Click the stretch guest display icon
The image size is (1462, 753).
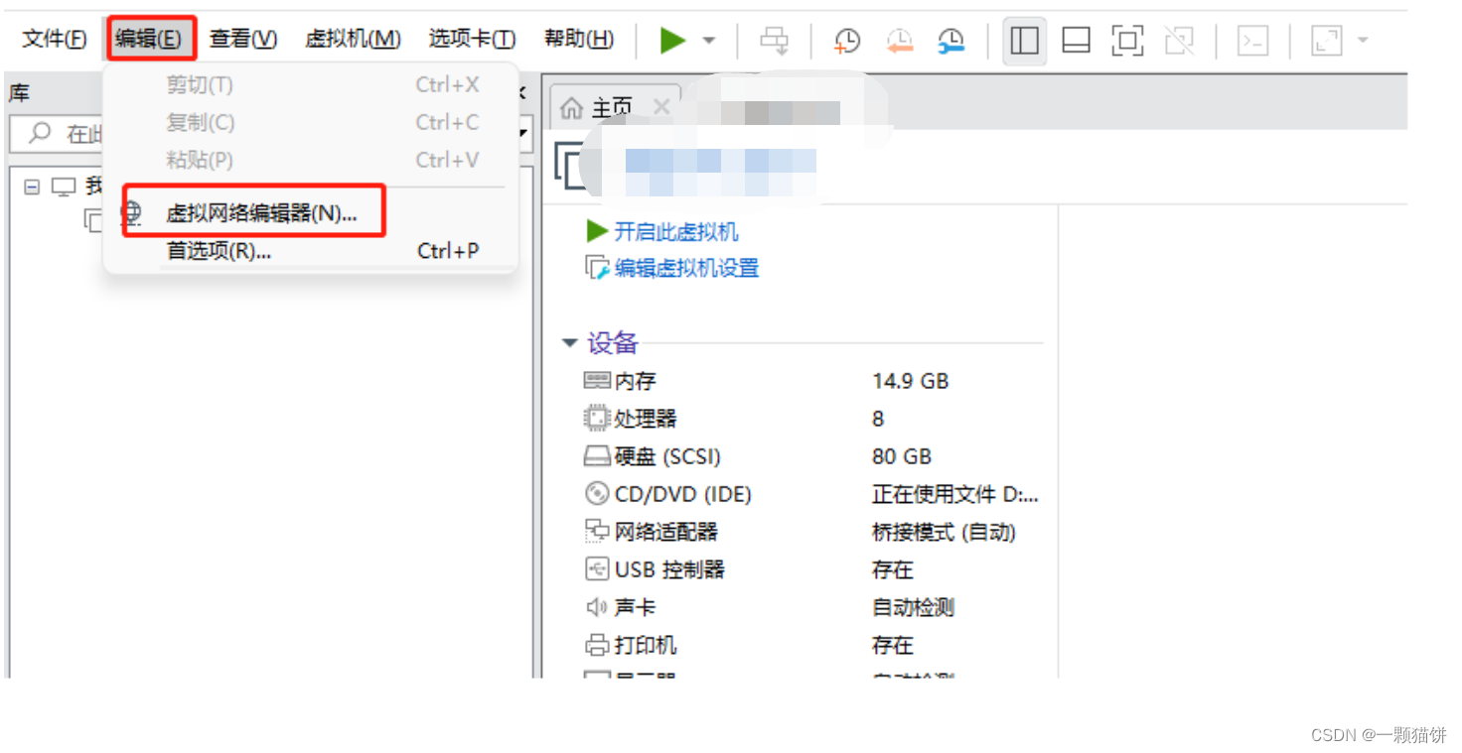click(1327, 41)
